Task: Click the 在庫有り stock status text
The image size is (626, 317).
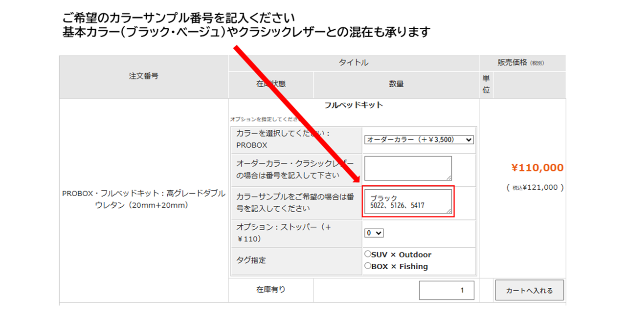Action: coord(271,289)
